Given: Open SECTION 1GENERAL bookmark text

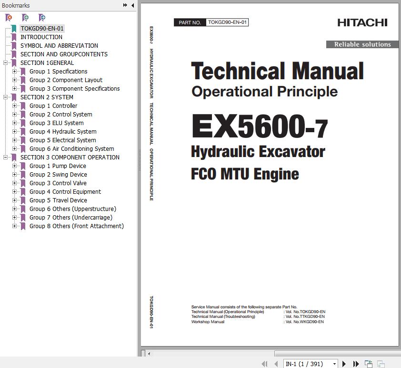Looking at the screenshot, I should (47, 63).
